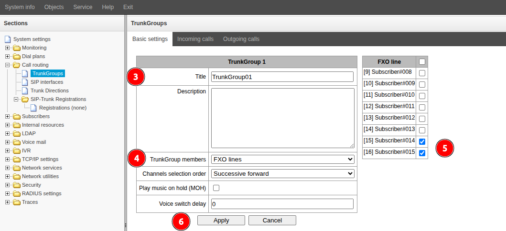
Task: Click the Monitoring folder icon
Action: 17,48
